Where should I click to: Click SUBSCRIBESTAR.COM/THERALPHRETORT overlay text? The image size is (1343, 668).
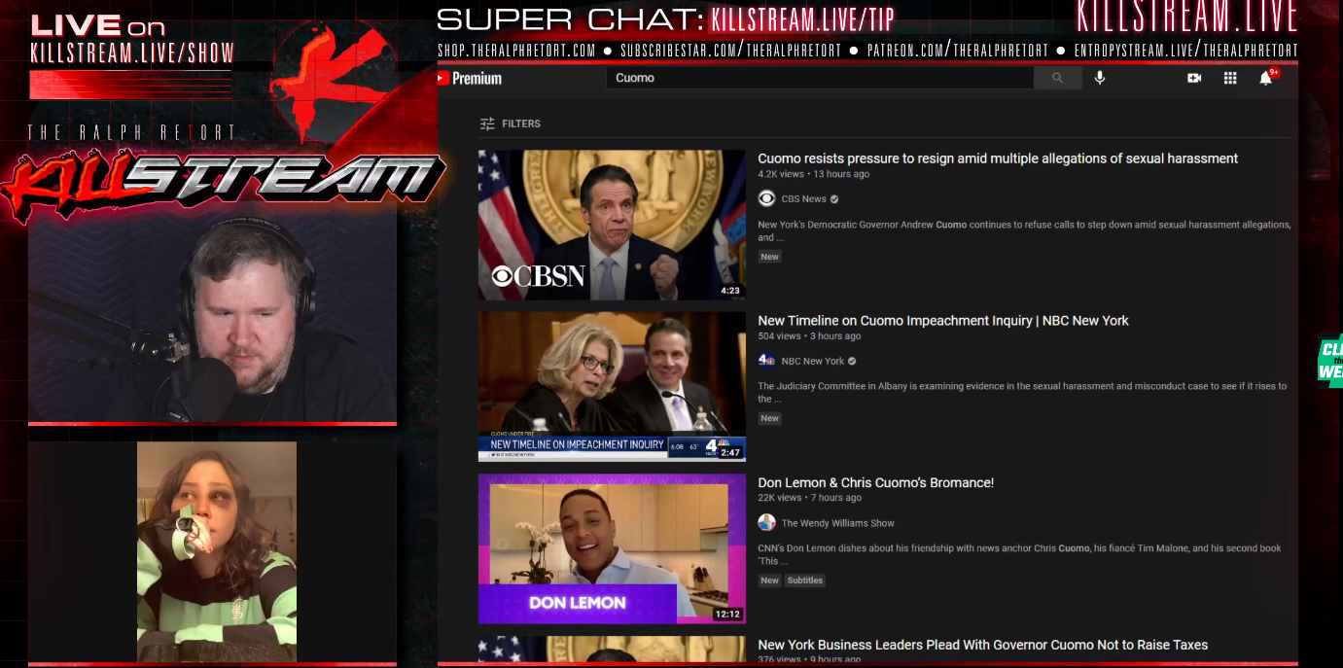coord(730,51)
